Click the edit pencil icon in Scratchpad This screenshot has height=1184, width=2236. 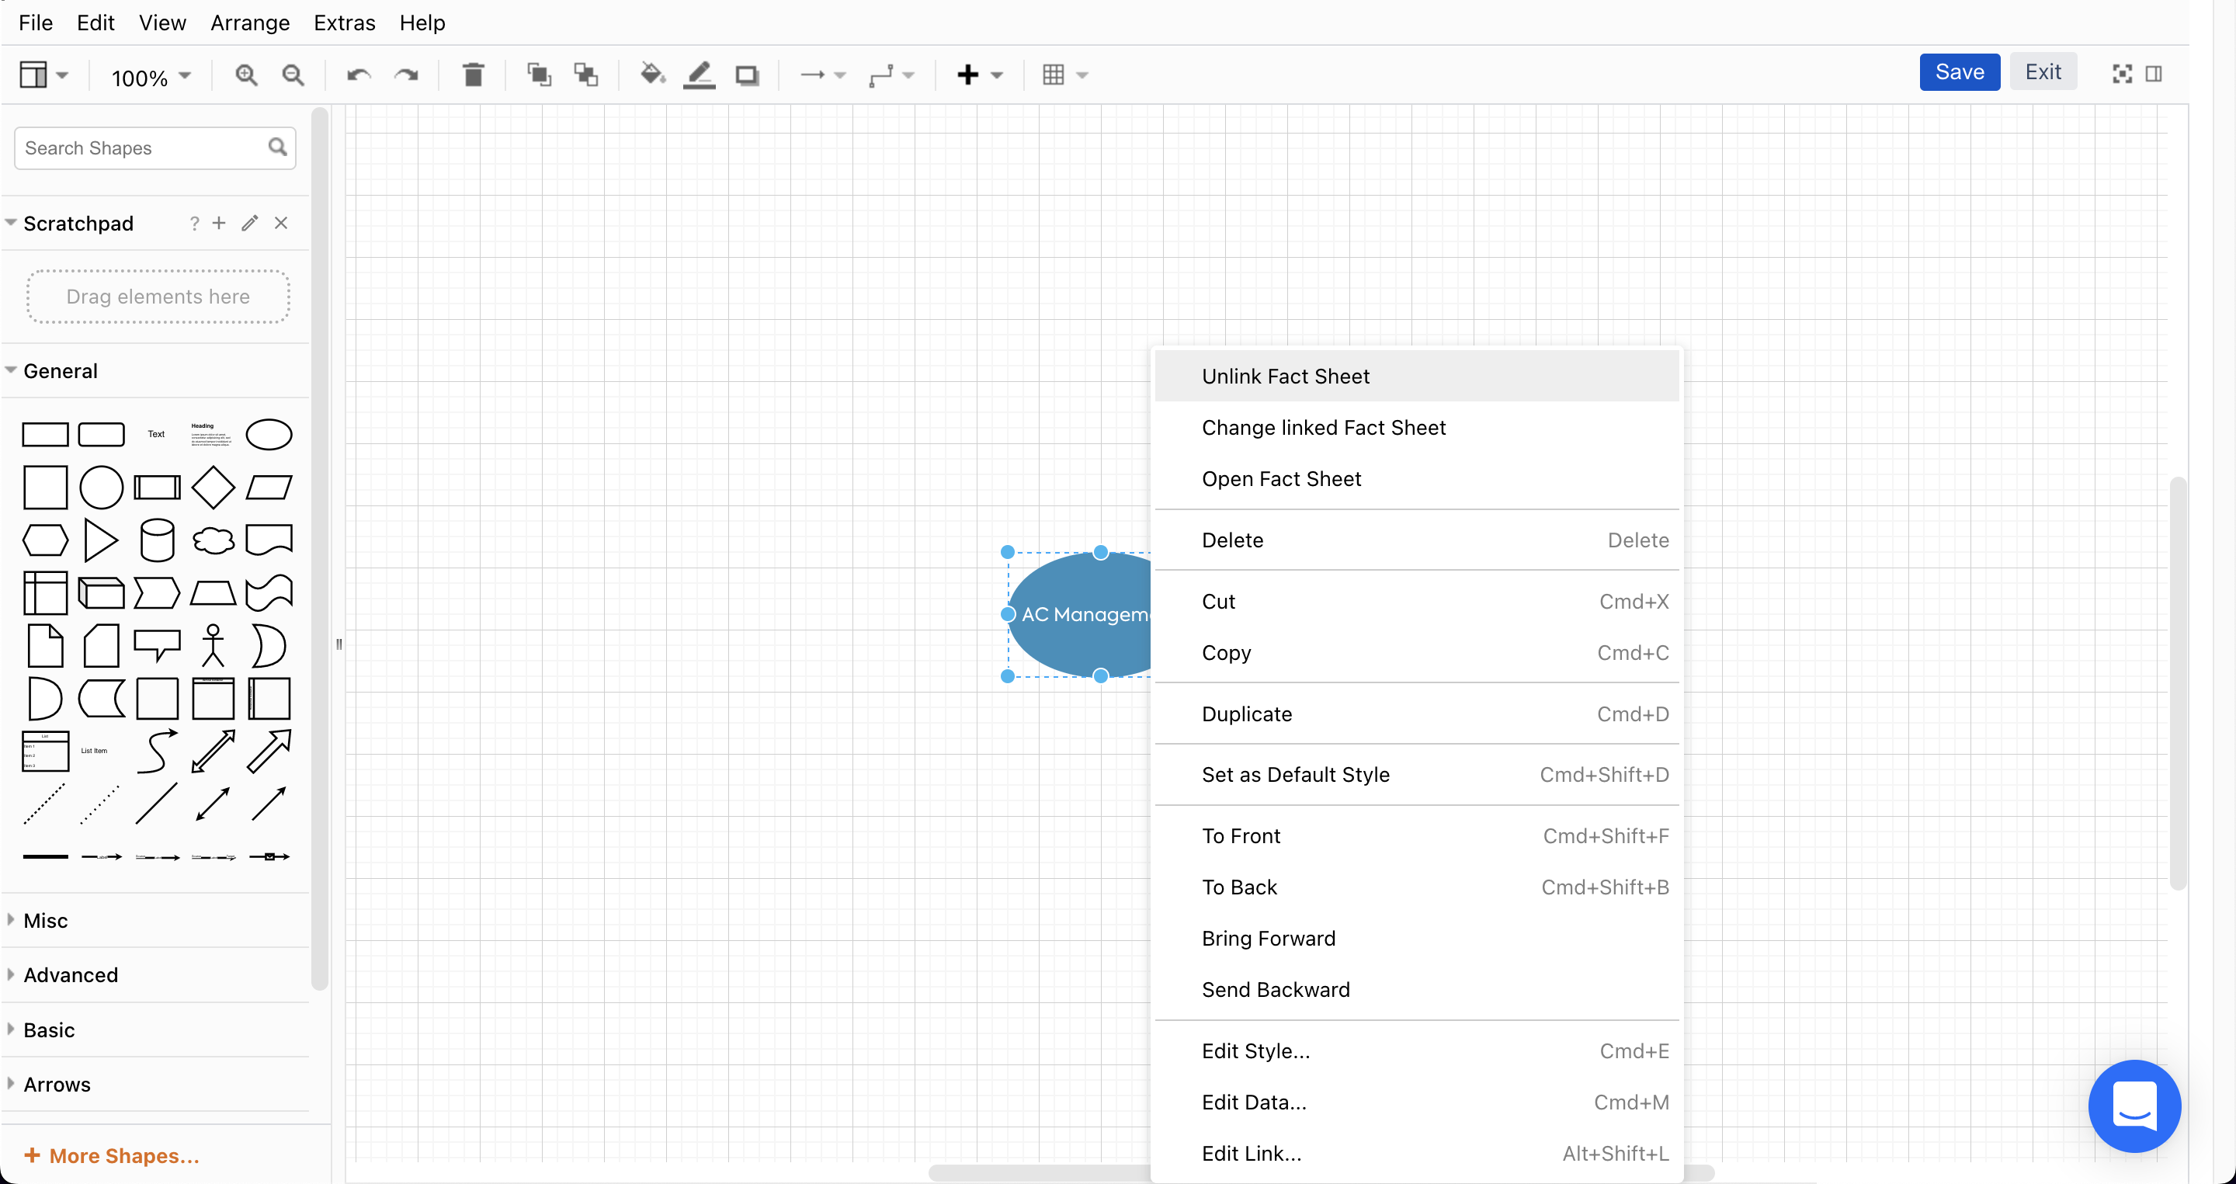tap(250, 223)
